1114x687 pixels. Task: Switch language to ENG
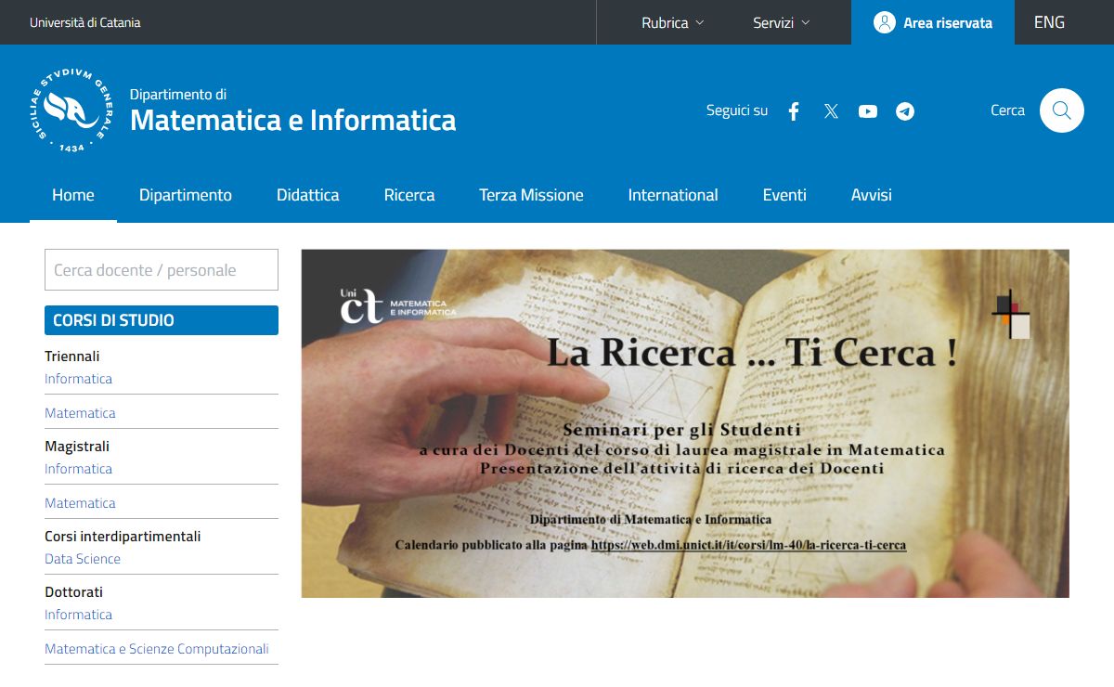[x=1049, y=22]
